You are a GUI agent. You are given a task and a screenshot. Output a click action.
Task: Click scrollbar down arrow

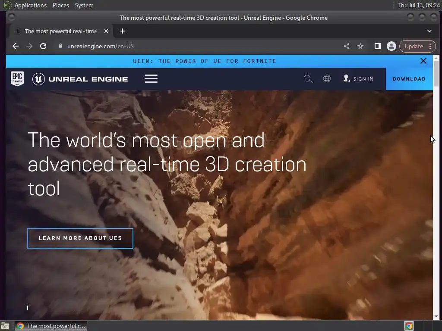point(436,316)
